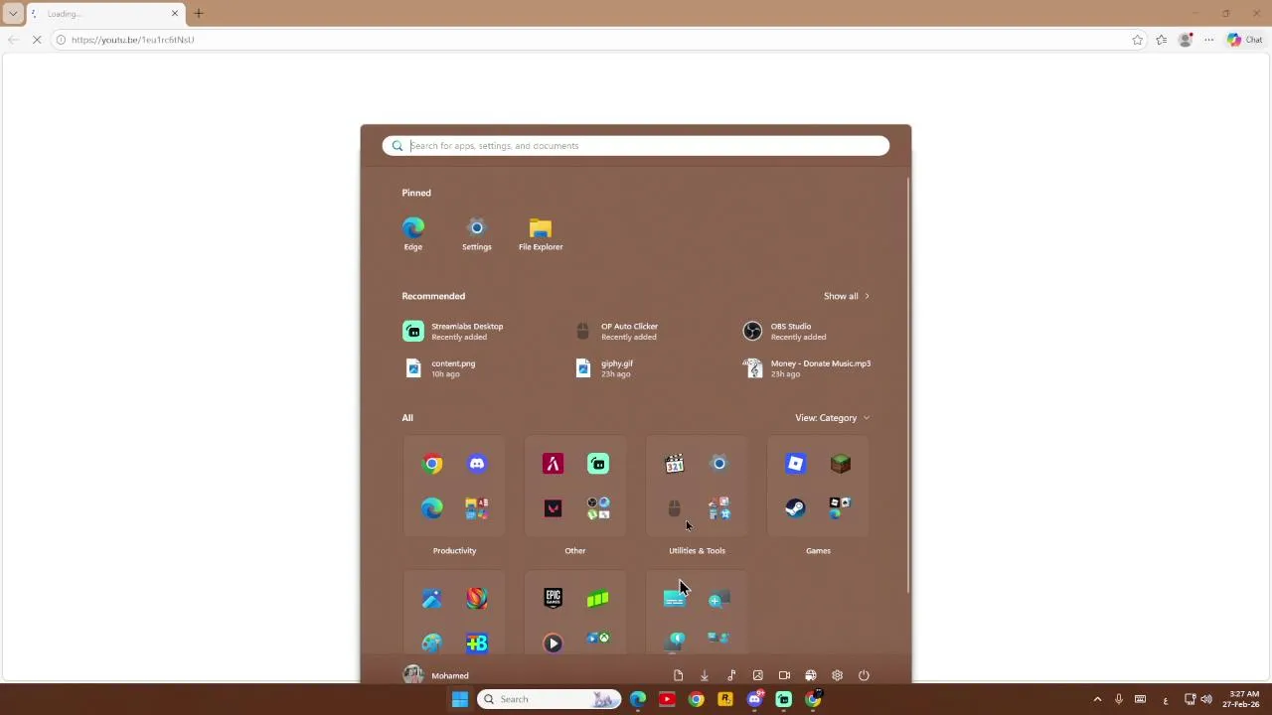1272x715 pixels.
Task: Click the Start menu search field
Action: [636, 146]
